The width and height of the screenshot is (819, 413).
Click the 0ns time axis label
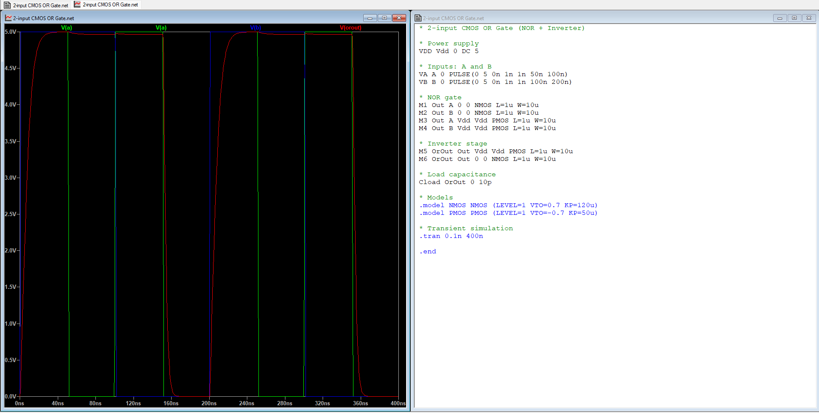[19, 403]
